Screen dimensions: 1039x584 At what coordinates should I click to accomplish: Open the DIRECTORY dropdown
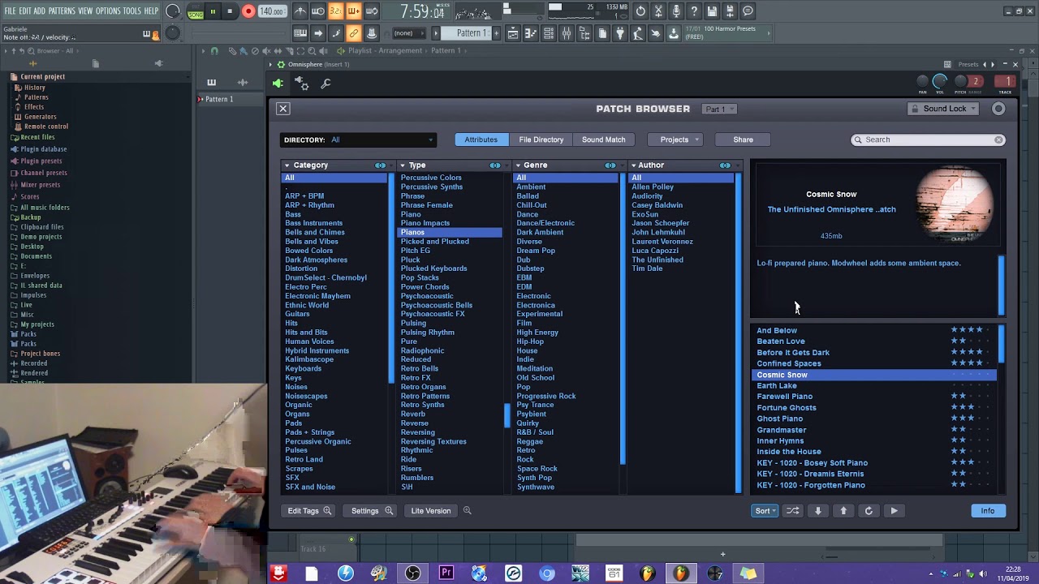pos(358,140)
